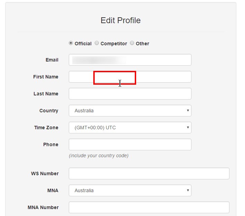This screenshot has height=216, width=245.
Task: Click into the First Name field
Action: (x=130, y=77)
